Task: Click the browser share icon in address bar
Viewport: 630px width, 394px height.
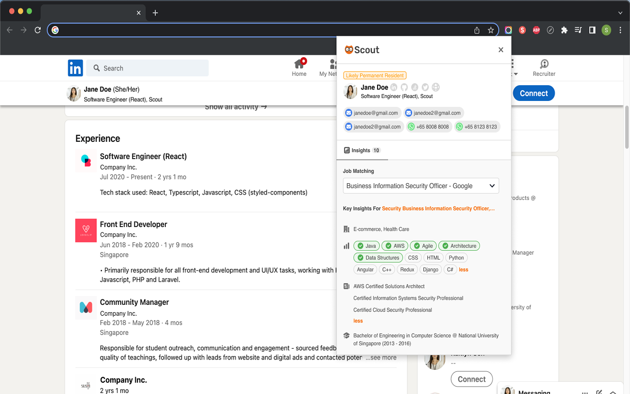Action: [x=477, y=30]
